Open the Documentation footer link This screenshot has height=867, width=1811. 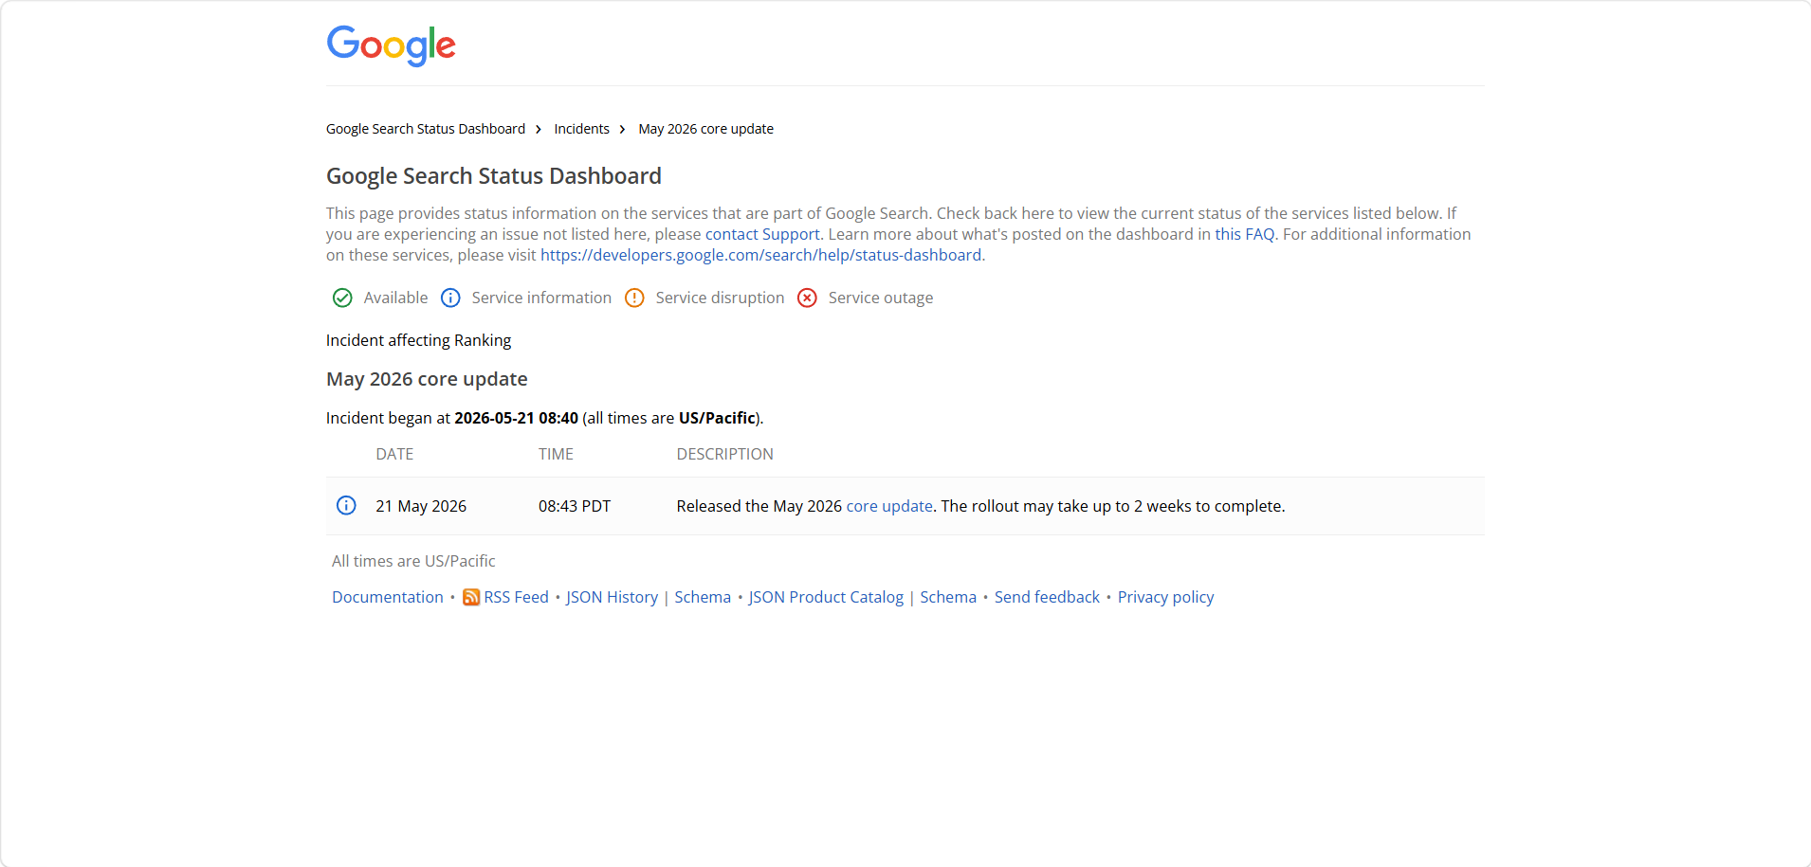coord(388,597)
